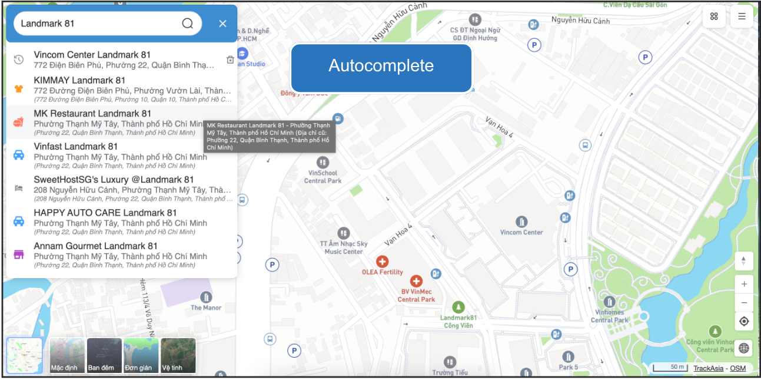Viewport: 761px width, 380px height.
Task: Click the Vinhomes Central Park building marker
Action: tap(610, 302)
